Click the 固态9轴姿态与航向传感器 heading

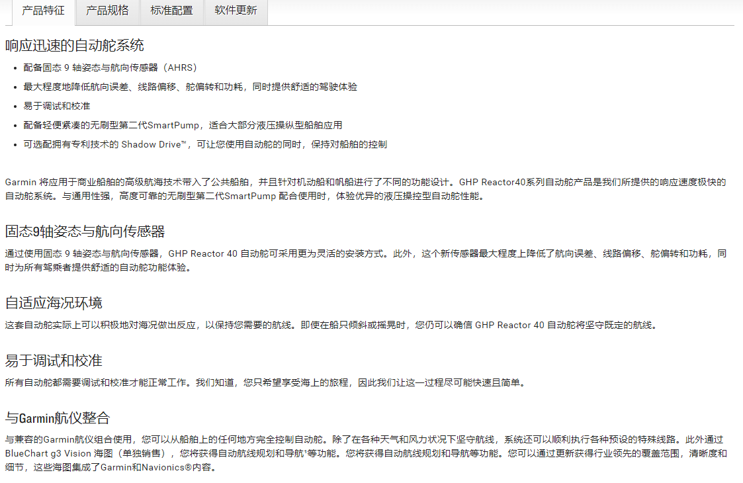tap(85, 232)
